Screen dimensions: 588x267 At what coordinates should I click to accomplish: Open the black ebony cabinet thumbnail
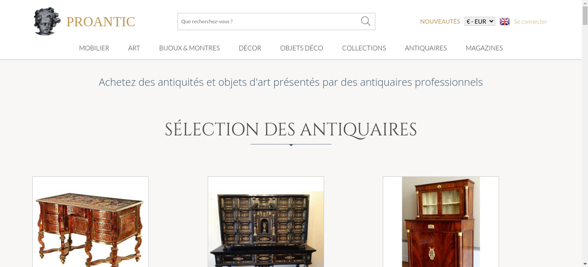coord(266,222)
